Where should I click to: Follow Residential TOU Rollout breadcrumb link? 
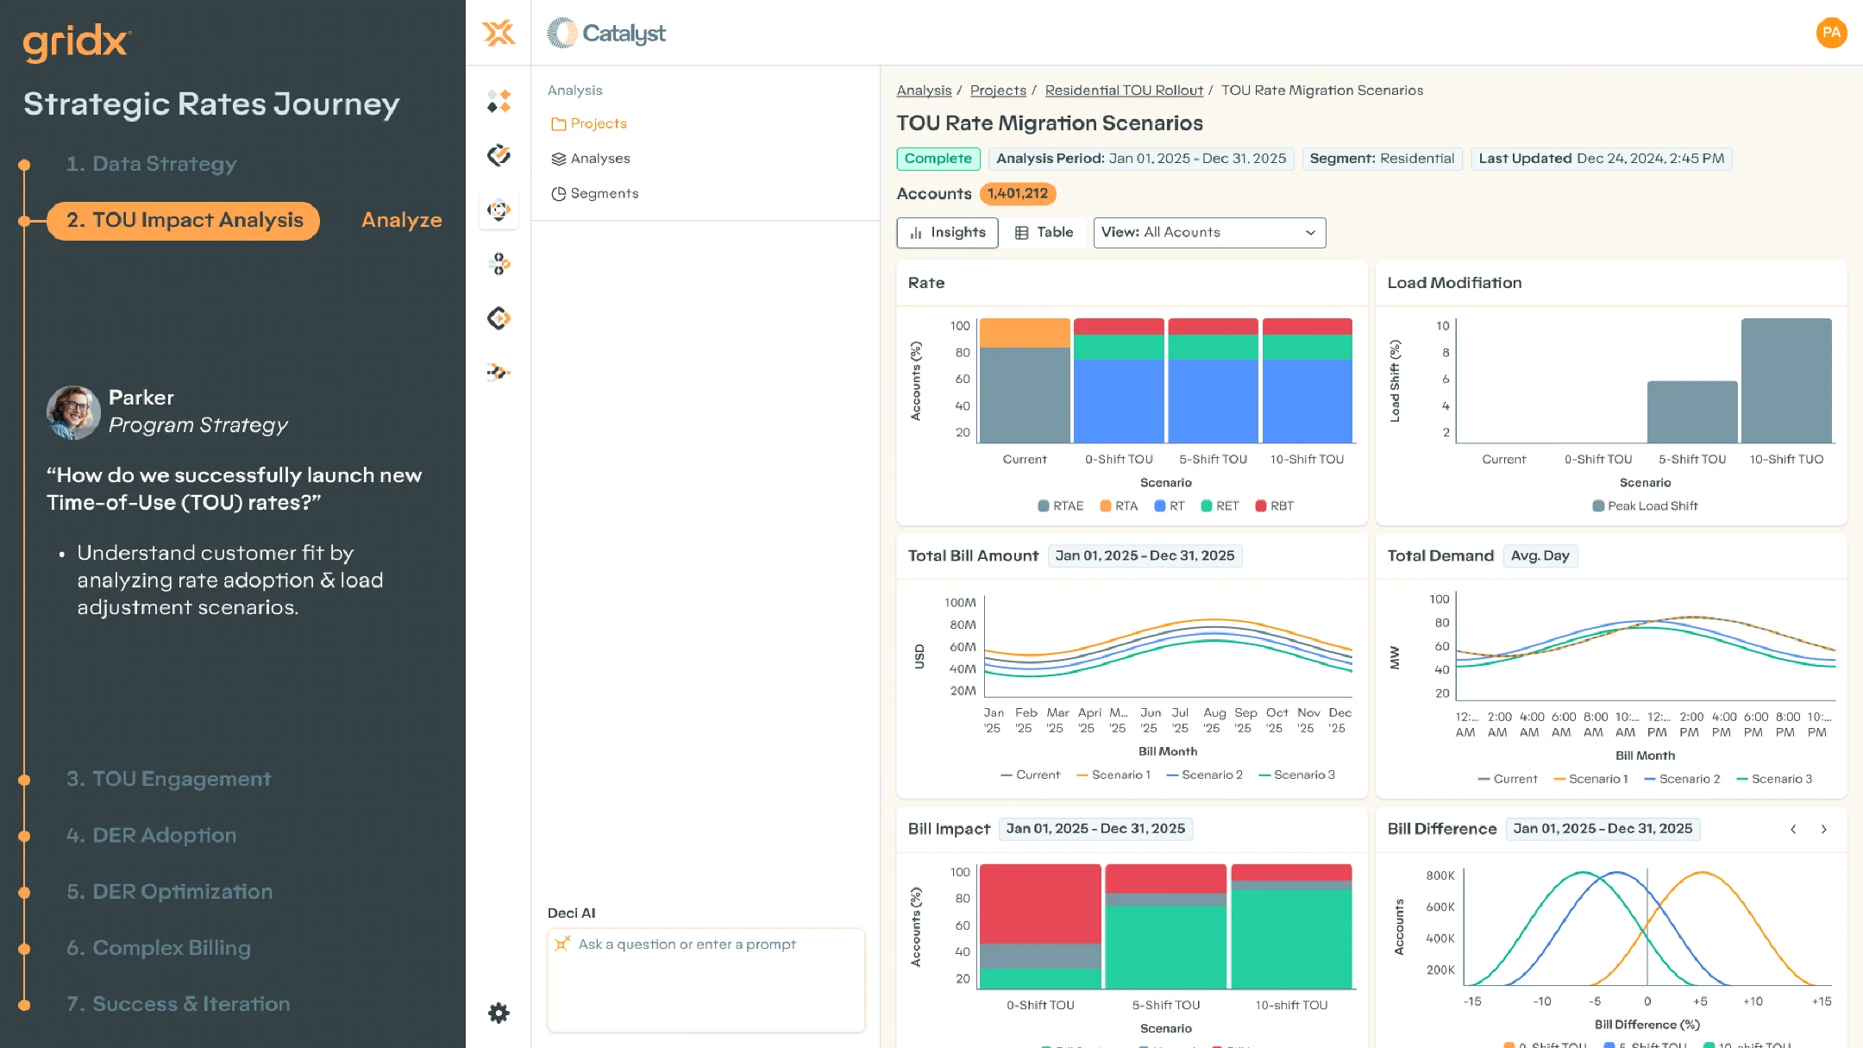(x=1124, y=91)
